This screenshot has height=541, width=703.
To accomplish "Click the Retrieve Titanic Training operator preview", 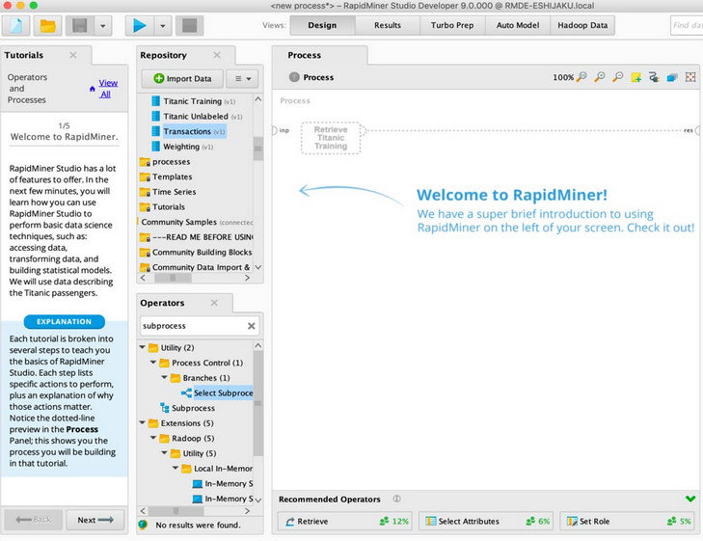I will click(x=331, y=138).
